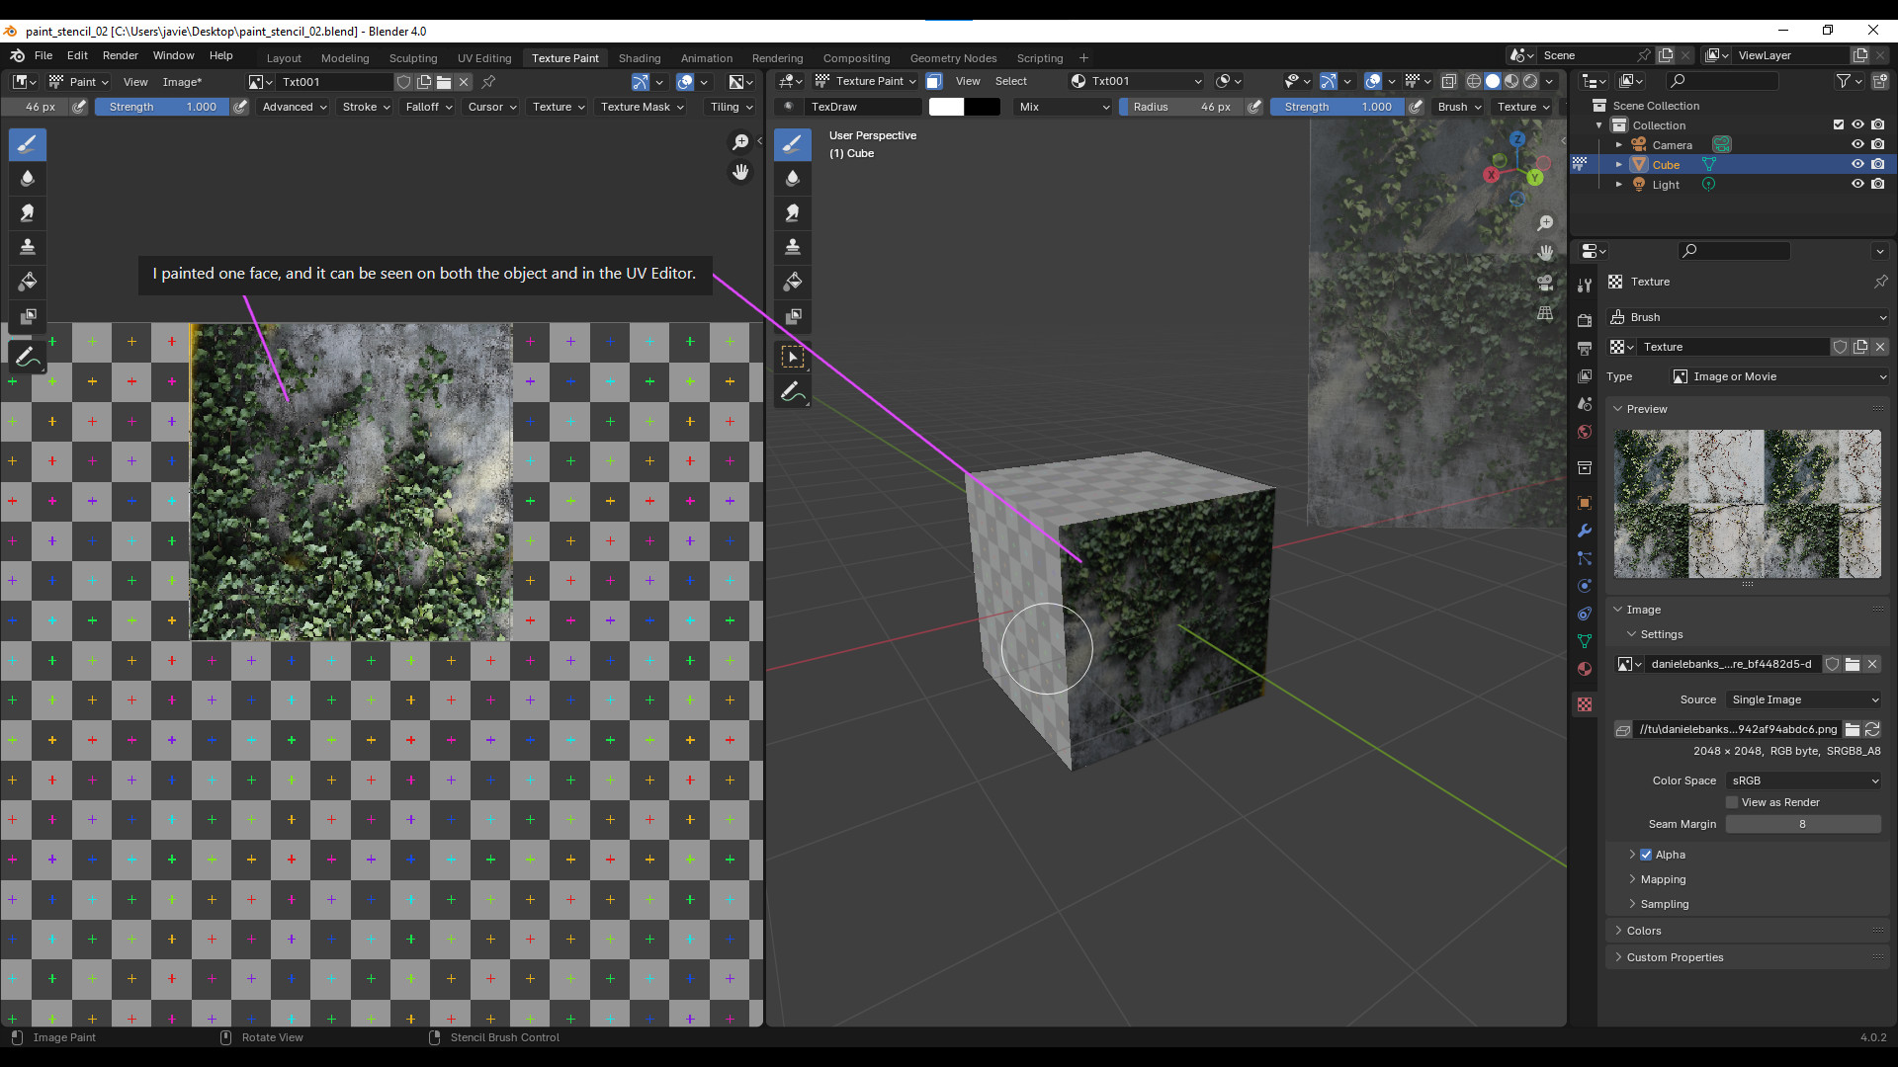Image resolution: width=1898 pixels, height=1067 pixels.
Task: Toggle perspective/orthographic grid icon in viewport
Action: 1545,313
